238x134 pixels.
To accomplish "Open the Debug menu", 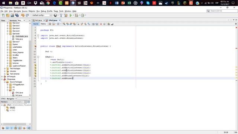I will pyautogui.click(x=44, y=11).
